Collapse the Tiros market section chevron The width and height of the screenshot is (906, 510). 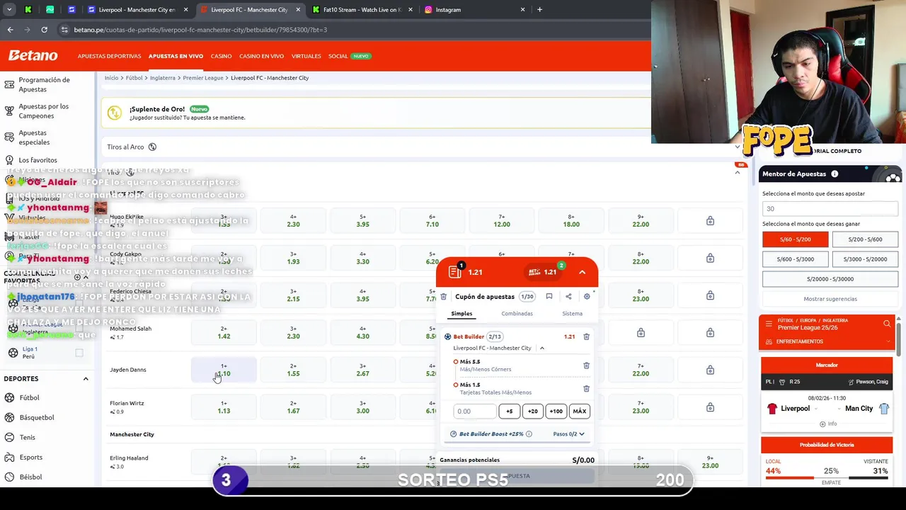coord(737,172)
